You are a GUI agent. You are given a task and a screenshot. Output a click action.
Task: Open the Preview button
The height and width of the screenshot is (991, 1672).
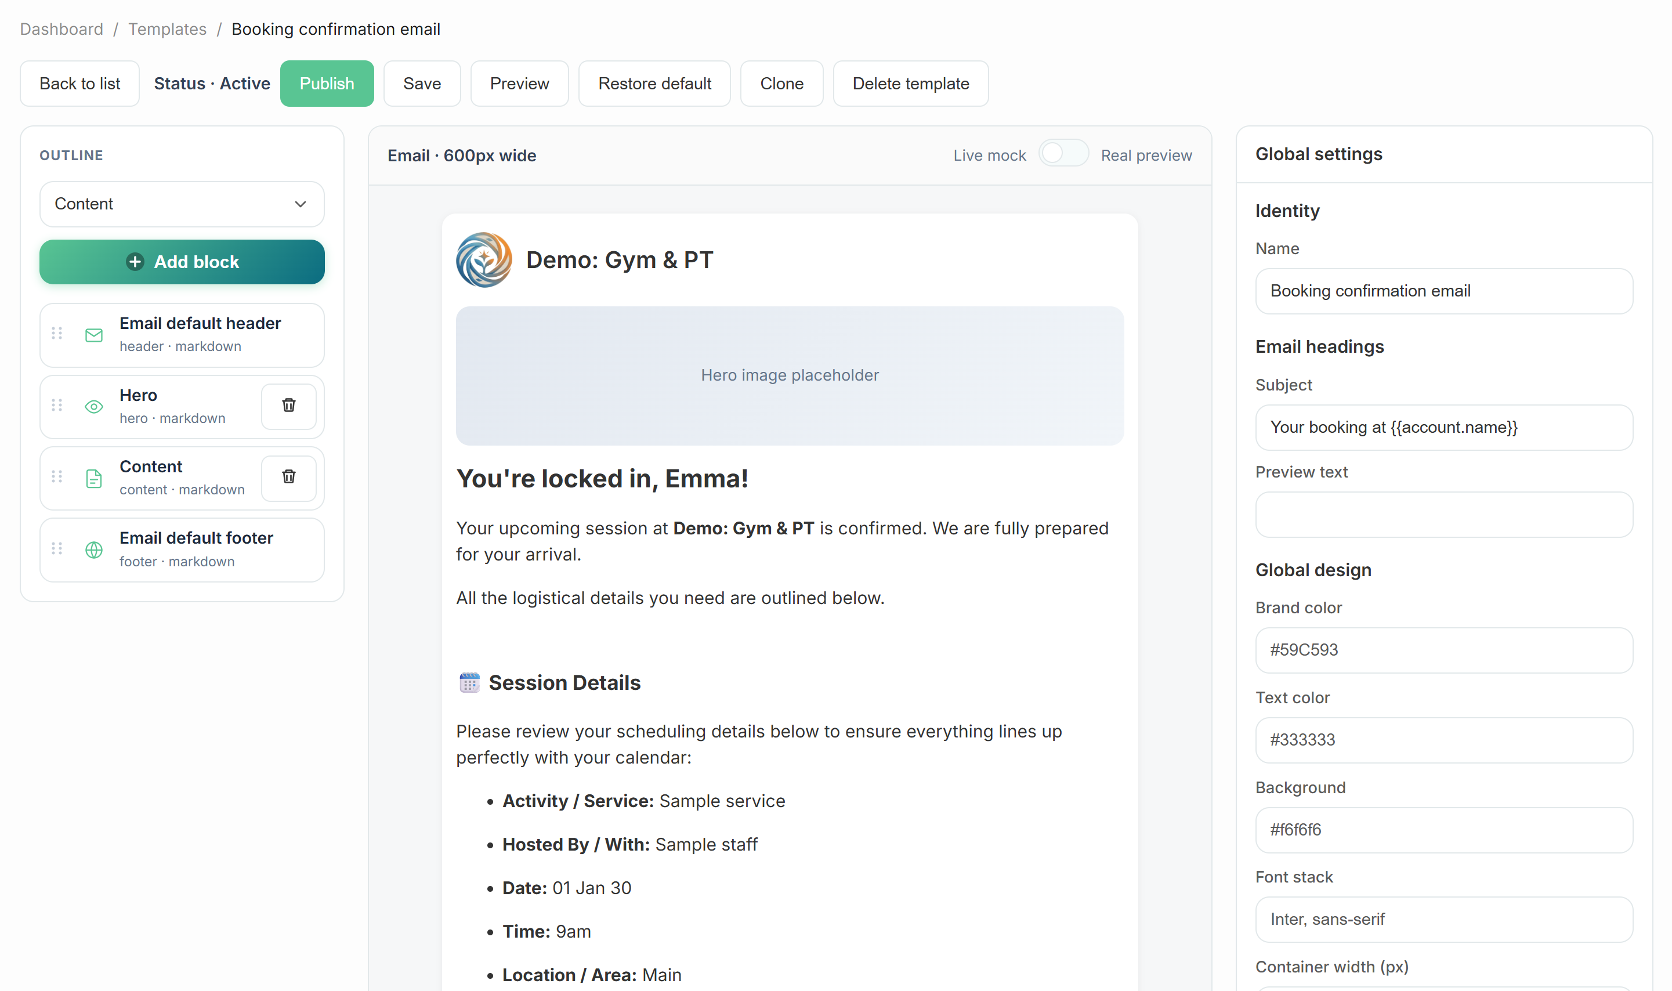coord(519,84)
